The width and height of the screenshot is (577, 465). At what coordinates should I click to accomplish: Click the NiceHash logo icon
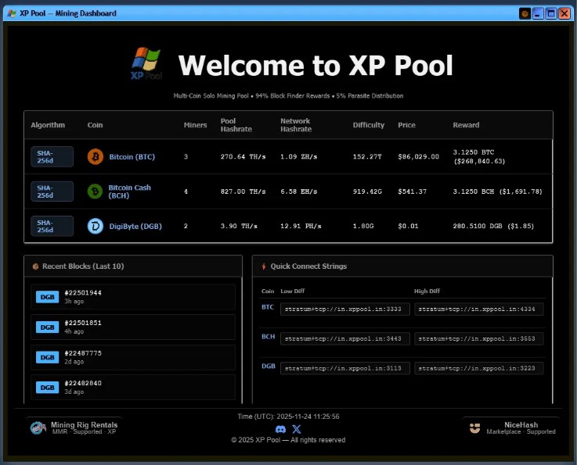[474, 428]
